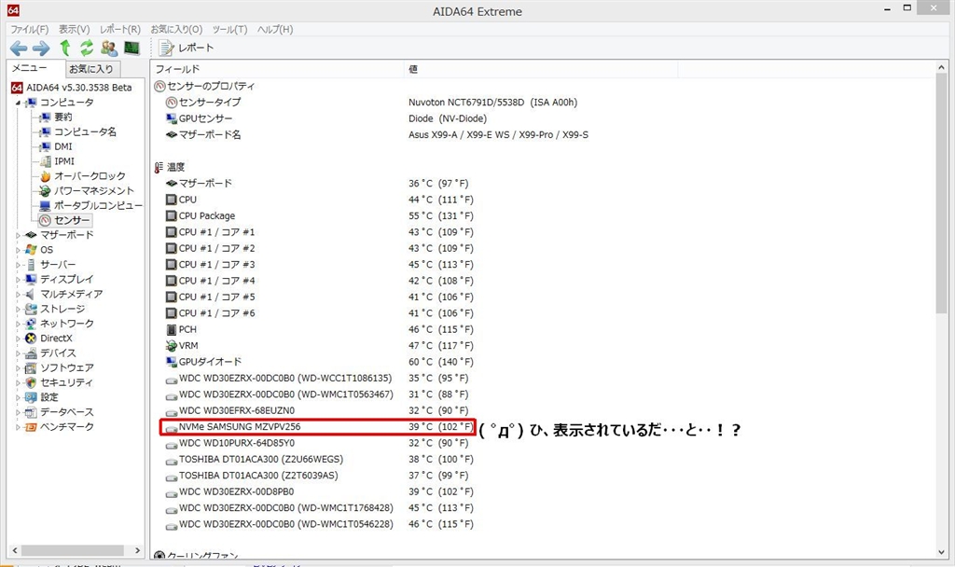Expand the ディスプレイ tree node
The width and height of the screenshot is (955, 567).
(x=18, y=280)
